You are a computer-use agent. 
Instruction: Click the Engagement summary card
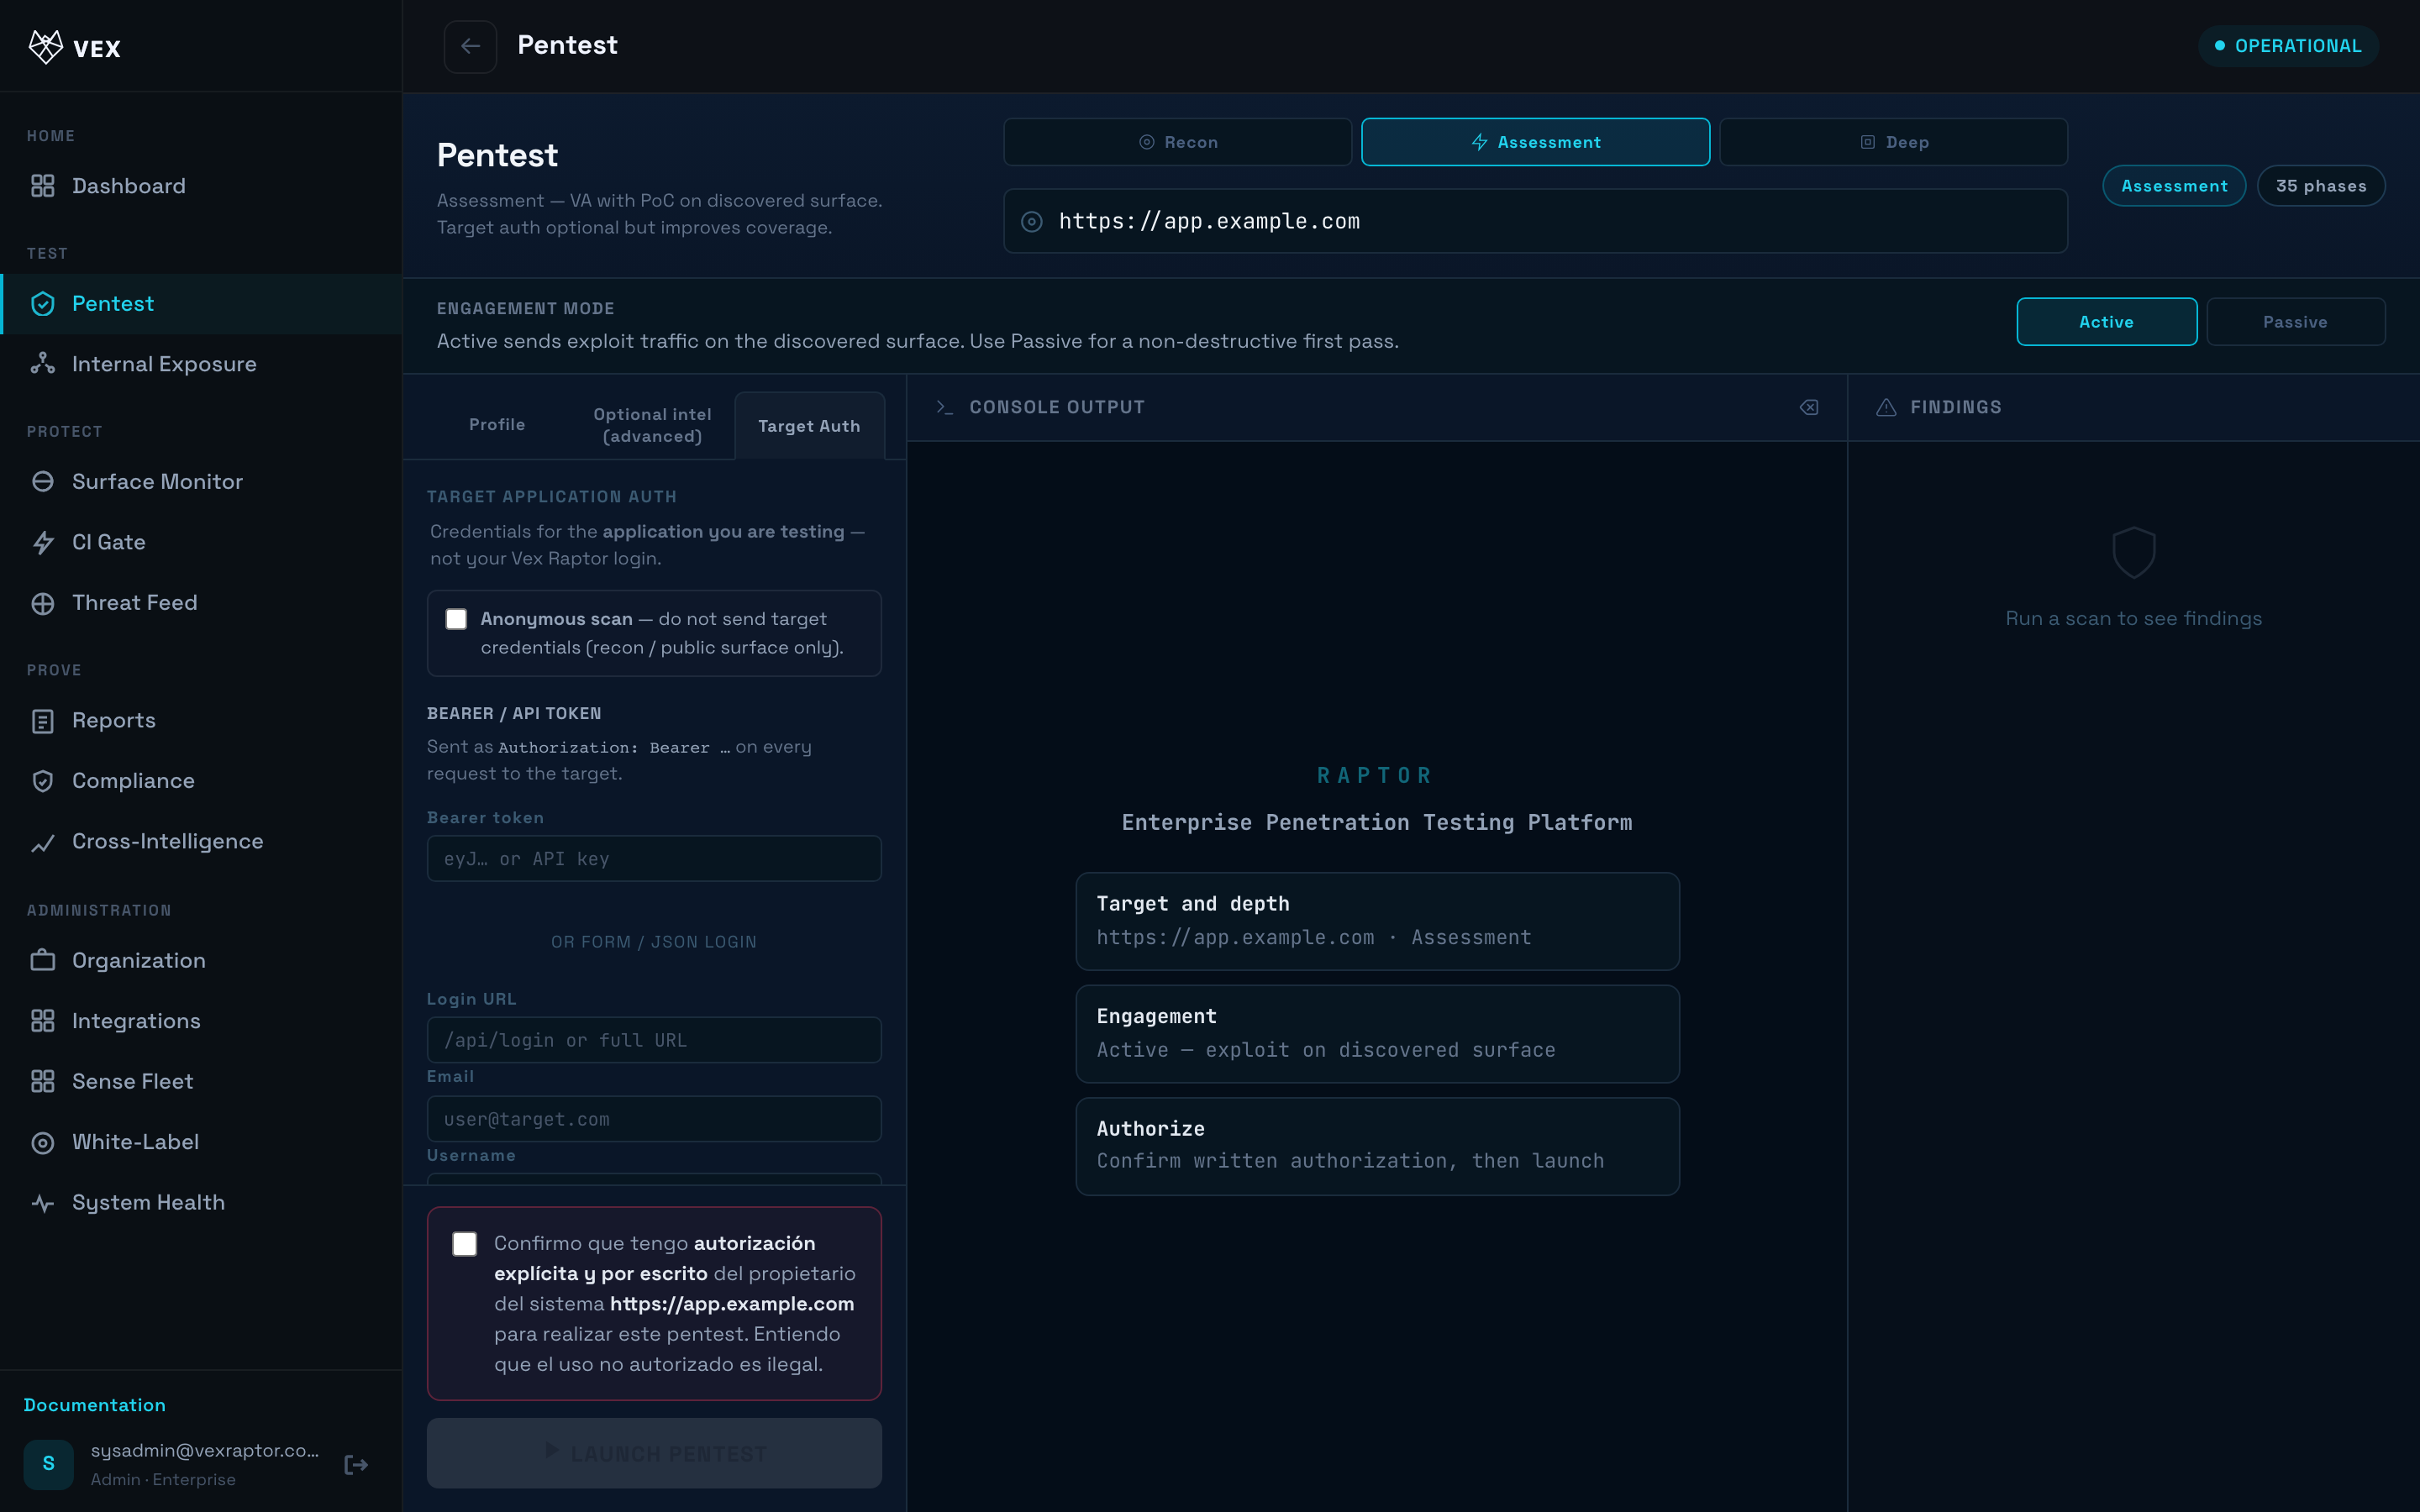tap(1377, 1034)
